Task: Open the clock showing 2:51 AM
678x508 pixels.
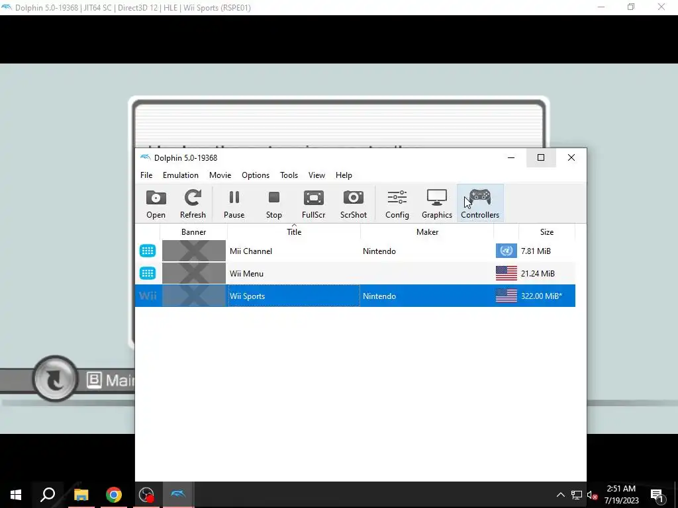Action: 621,495
